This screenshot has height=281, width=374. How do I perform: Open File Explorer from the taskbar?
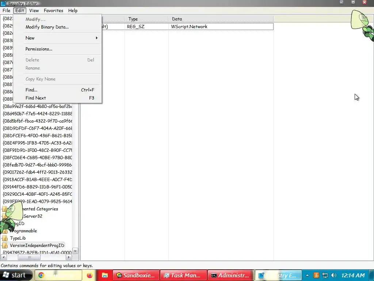tap(104, 275)
